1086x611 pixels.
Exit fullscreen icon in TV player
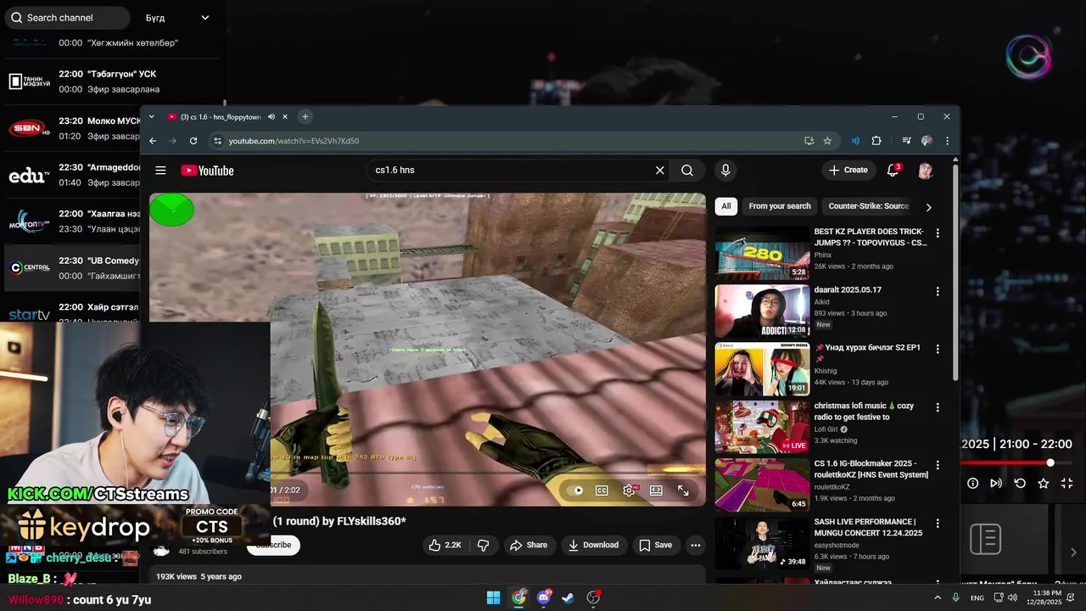point(1067,483)
